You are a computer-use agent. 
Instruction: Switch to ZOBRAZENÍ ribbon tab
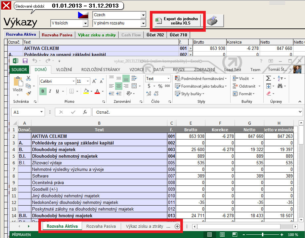[x=204, y=70]
